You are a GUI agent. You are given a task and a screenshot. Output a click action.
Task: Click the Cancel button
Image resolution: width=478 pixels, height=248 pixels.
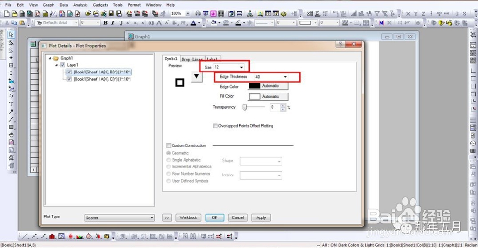[x=238, y=217]
